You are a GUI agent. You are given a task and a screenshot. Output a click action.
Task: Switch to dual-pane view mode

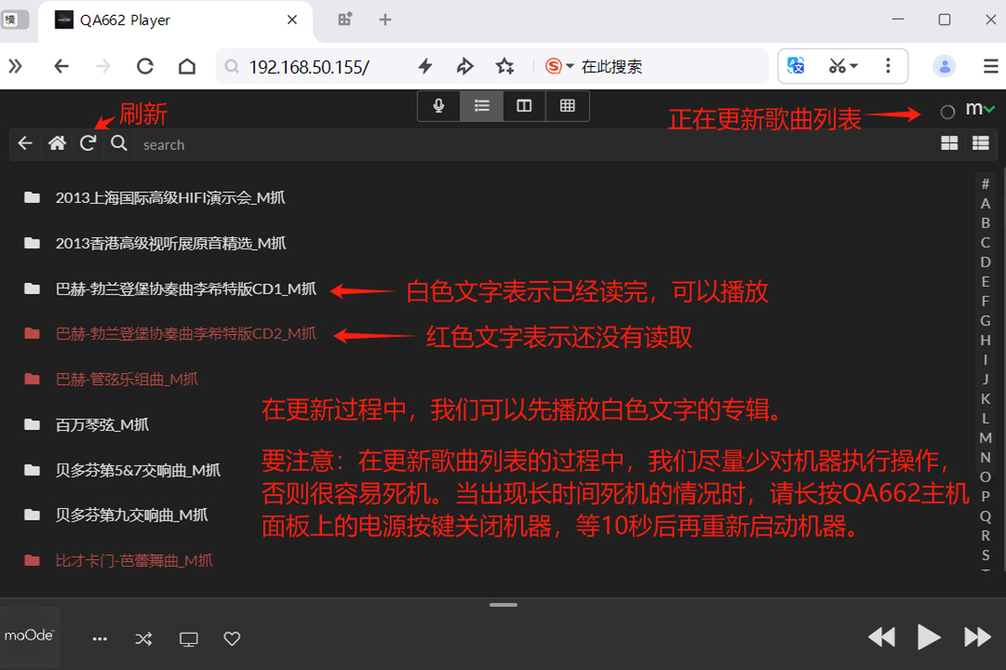click(x=524, y=106)
